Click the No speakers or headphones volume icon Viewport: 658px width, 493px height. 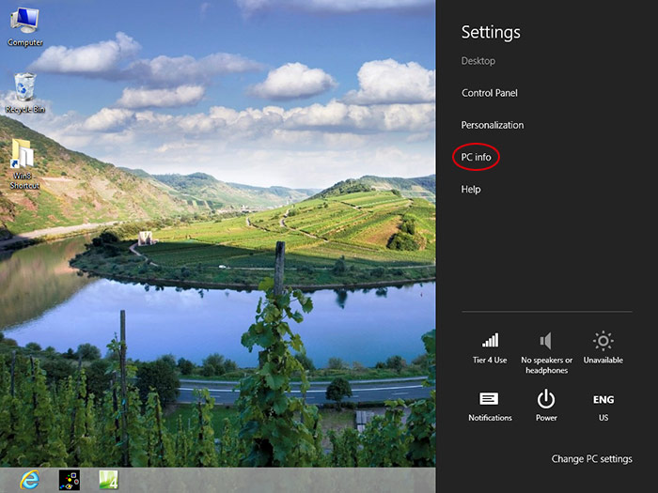point(546,352)
